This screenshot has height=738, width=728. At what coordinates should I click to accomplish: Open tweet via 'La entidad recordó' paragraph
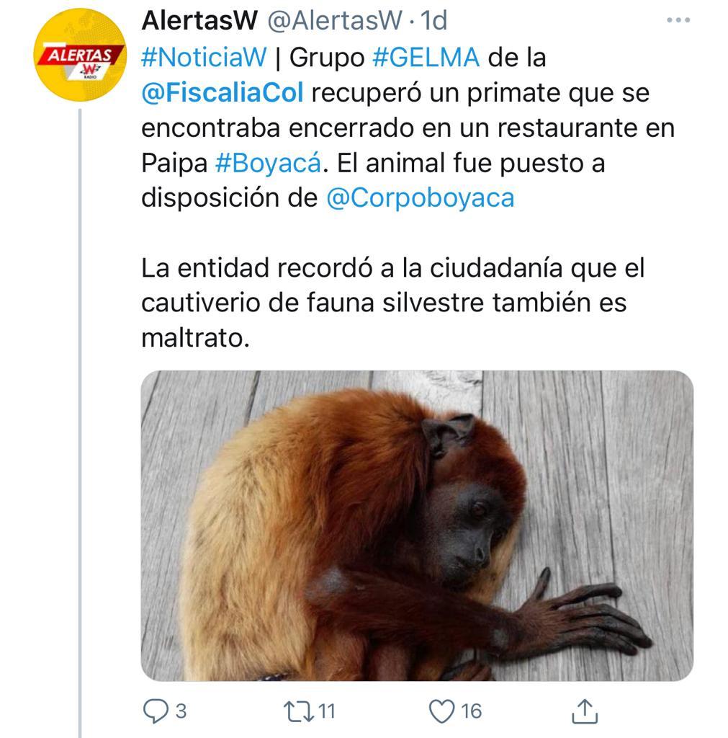click(393, 303)
